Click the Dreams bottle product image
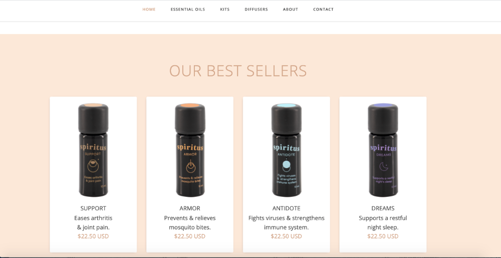 (383, 150)
